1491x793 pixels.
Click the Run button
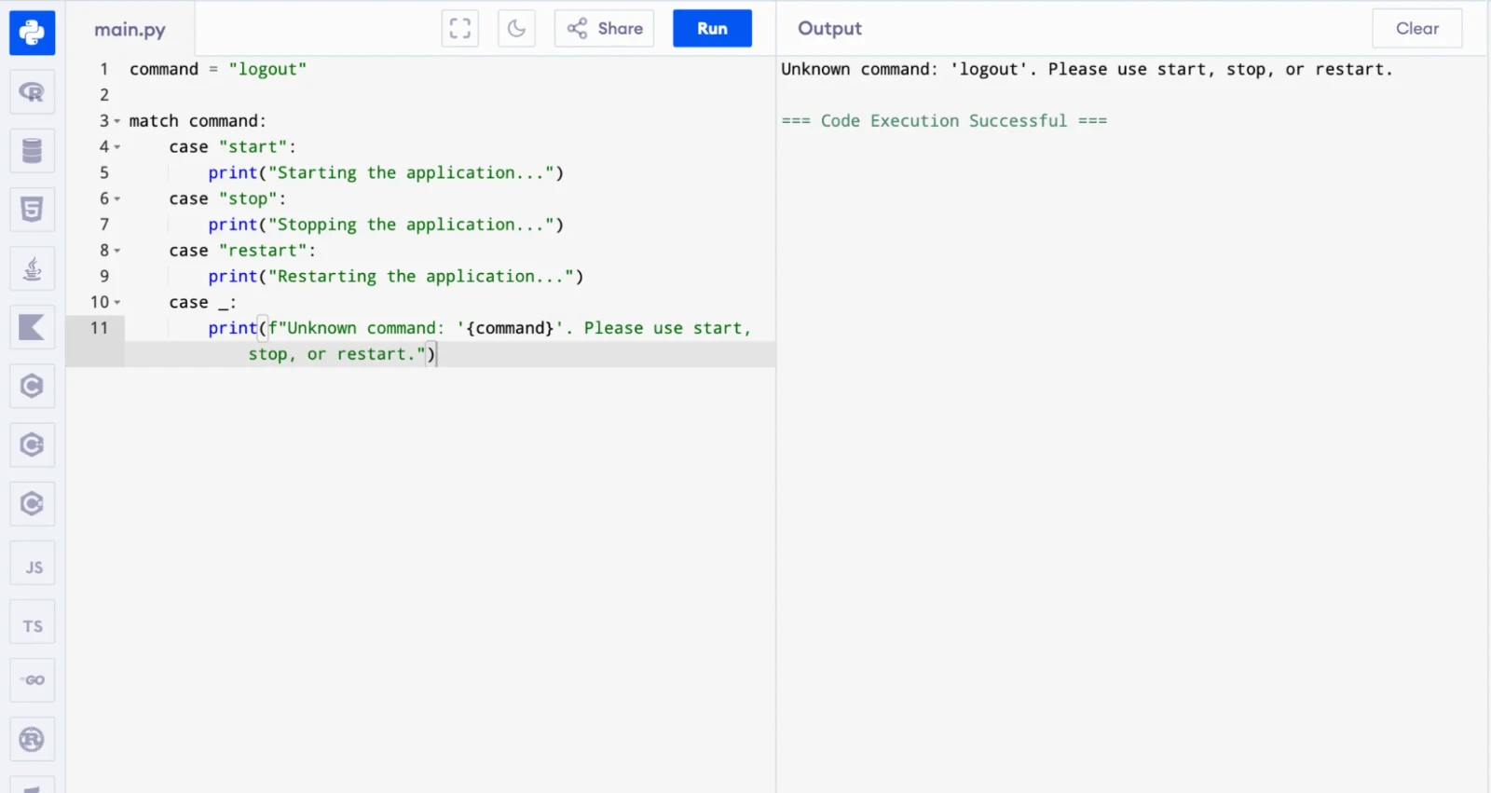[x=712, y=29]
